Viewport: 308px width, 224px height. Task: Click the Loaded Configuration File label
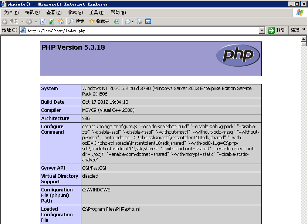[x=57, y=215]
